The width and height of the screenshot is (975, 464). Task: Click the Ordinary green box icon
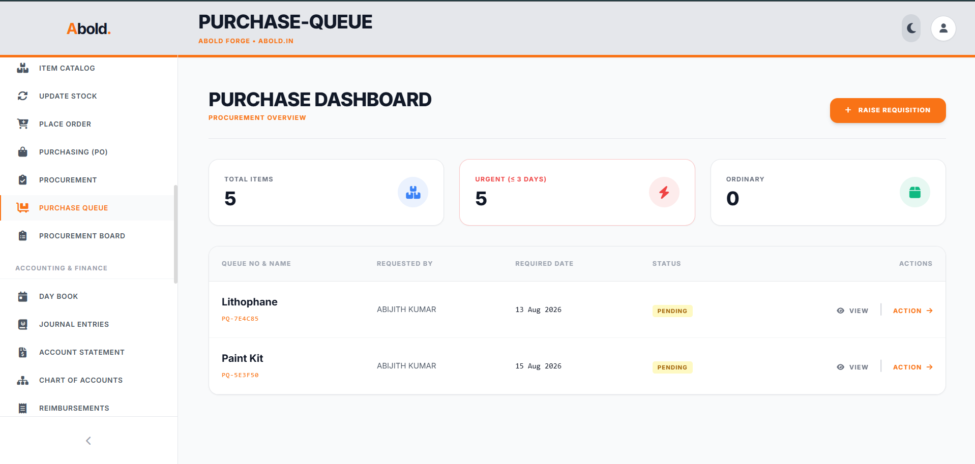point(914,192)
